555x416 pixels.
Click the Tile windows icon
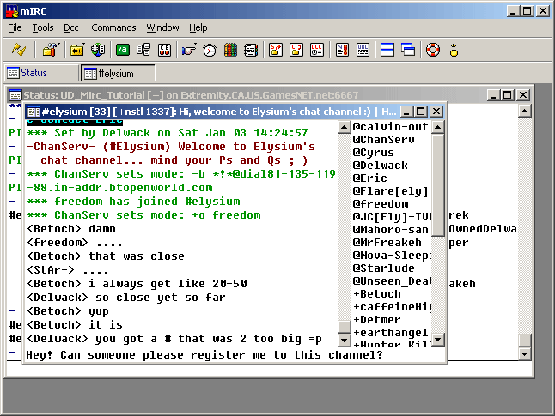(387, 50)
